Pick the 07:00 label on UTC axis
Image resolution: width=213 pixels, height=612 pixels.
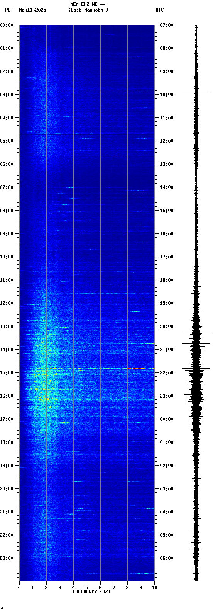pos(167,25)
